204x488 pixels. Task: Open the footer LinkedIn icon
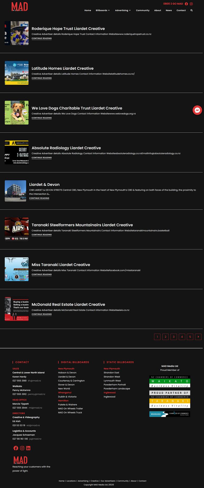[28, 448]
